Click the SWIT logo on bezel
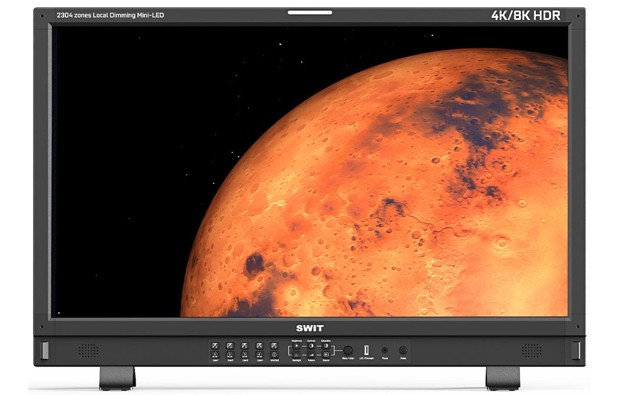The height and width of the screenshot is (395, 619). 309,328
